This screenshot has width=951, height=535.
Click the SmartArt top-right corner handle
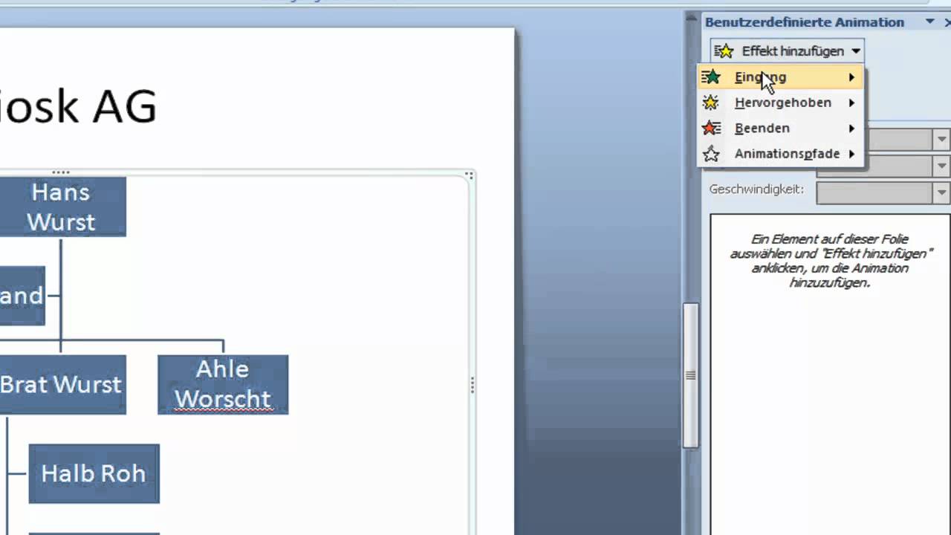click(x=470, y=175)
